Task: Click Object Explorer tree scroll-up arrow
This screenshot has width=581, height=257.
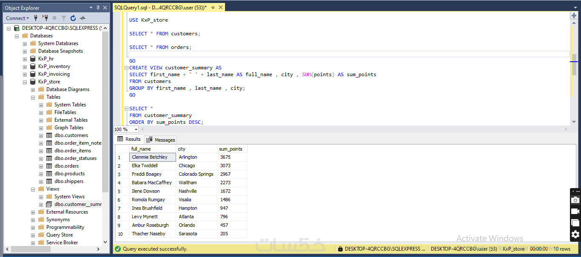Action: tap(105, 28)
